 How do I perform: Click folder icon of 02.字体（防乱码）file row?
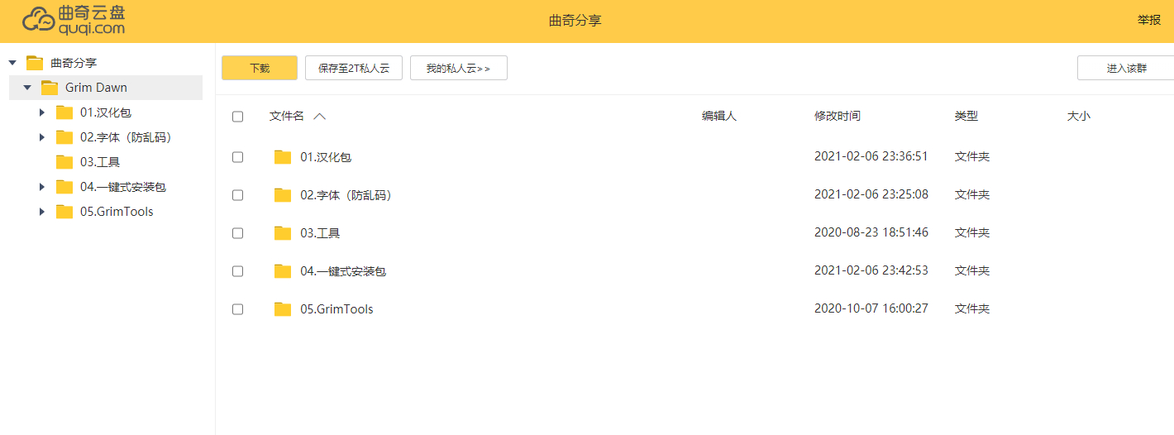pyautogui.click(x=283, y=195)
